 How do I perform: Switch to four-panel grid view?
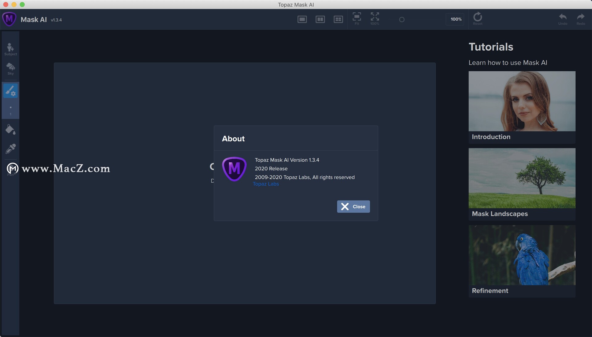pos(338,19)
